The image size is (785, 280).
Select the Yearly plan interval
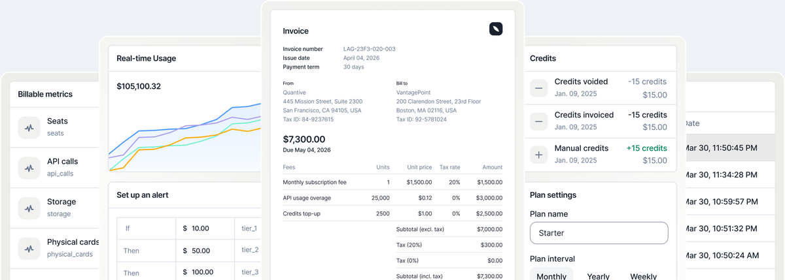point(598,275)
